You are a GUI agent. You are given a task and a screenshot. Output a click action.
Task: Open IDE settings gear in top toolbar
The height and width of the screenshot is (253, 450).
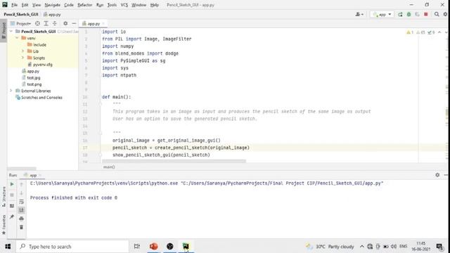click(x=445, y=14)
